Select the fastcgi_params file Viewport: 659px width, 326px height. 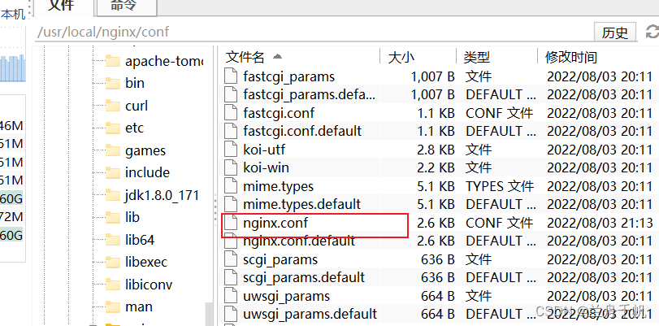[288, 76]
